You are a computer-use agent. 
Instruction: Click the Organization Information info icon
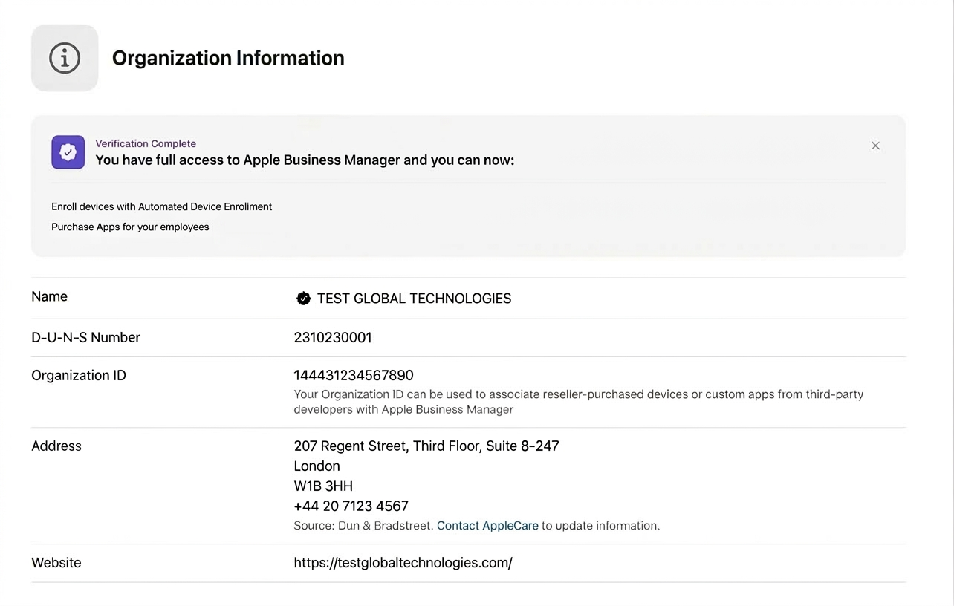click(x=65, y=57)
